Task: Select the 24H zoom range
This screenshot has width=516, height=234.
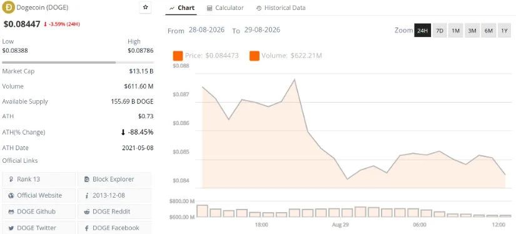Action: (x=423, y=31)
